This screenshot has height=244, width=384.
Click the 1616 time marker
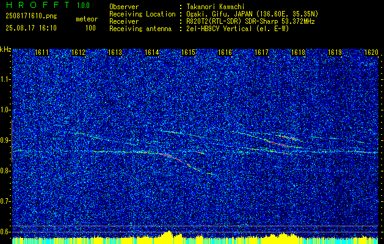(225, 52)
